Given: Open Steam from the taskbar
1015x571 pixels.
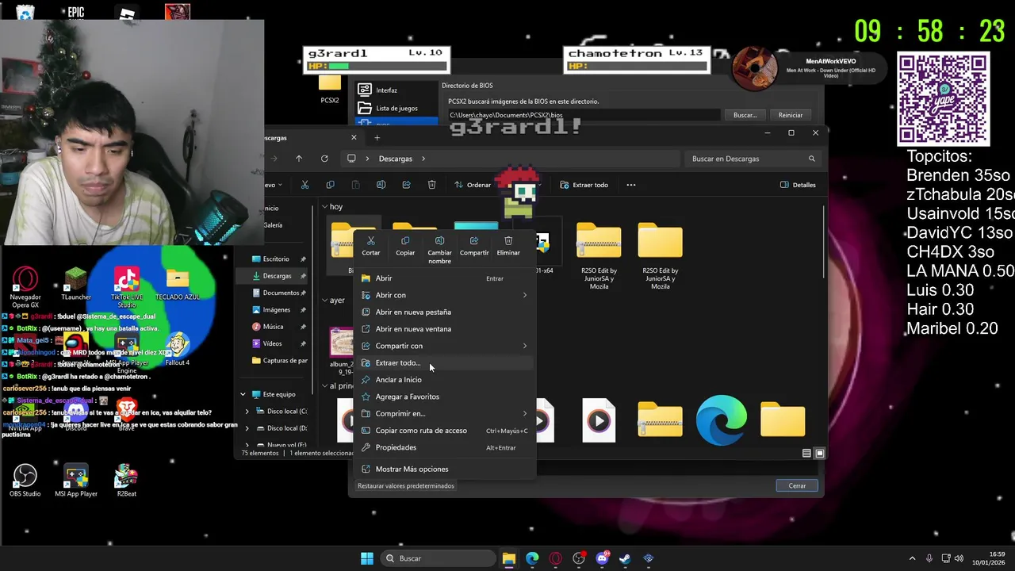Looking at the screenshot, I should (x=625, y=558).
